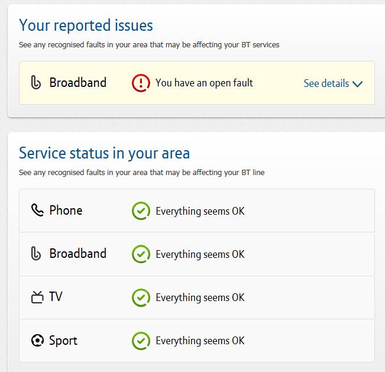Click the 'Service status in your area' heading
This screenshot has width=385, height=372.
(x=104, y=153)
